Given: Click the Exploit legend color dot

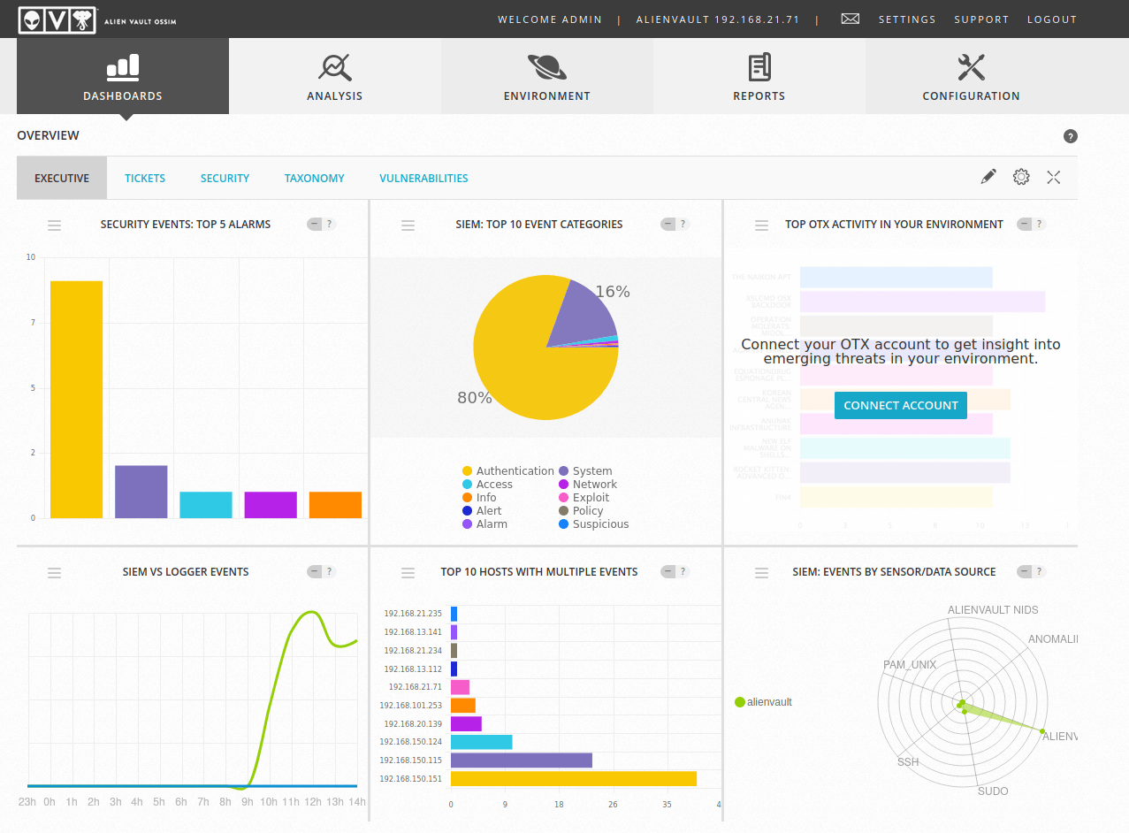Looking at the screenshot, I should pyautogui.click(x=564, y=498).
